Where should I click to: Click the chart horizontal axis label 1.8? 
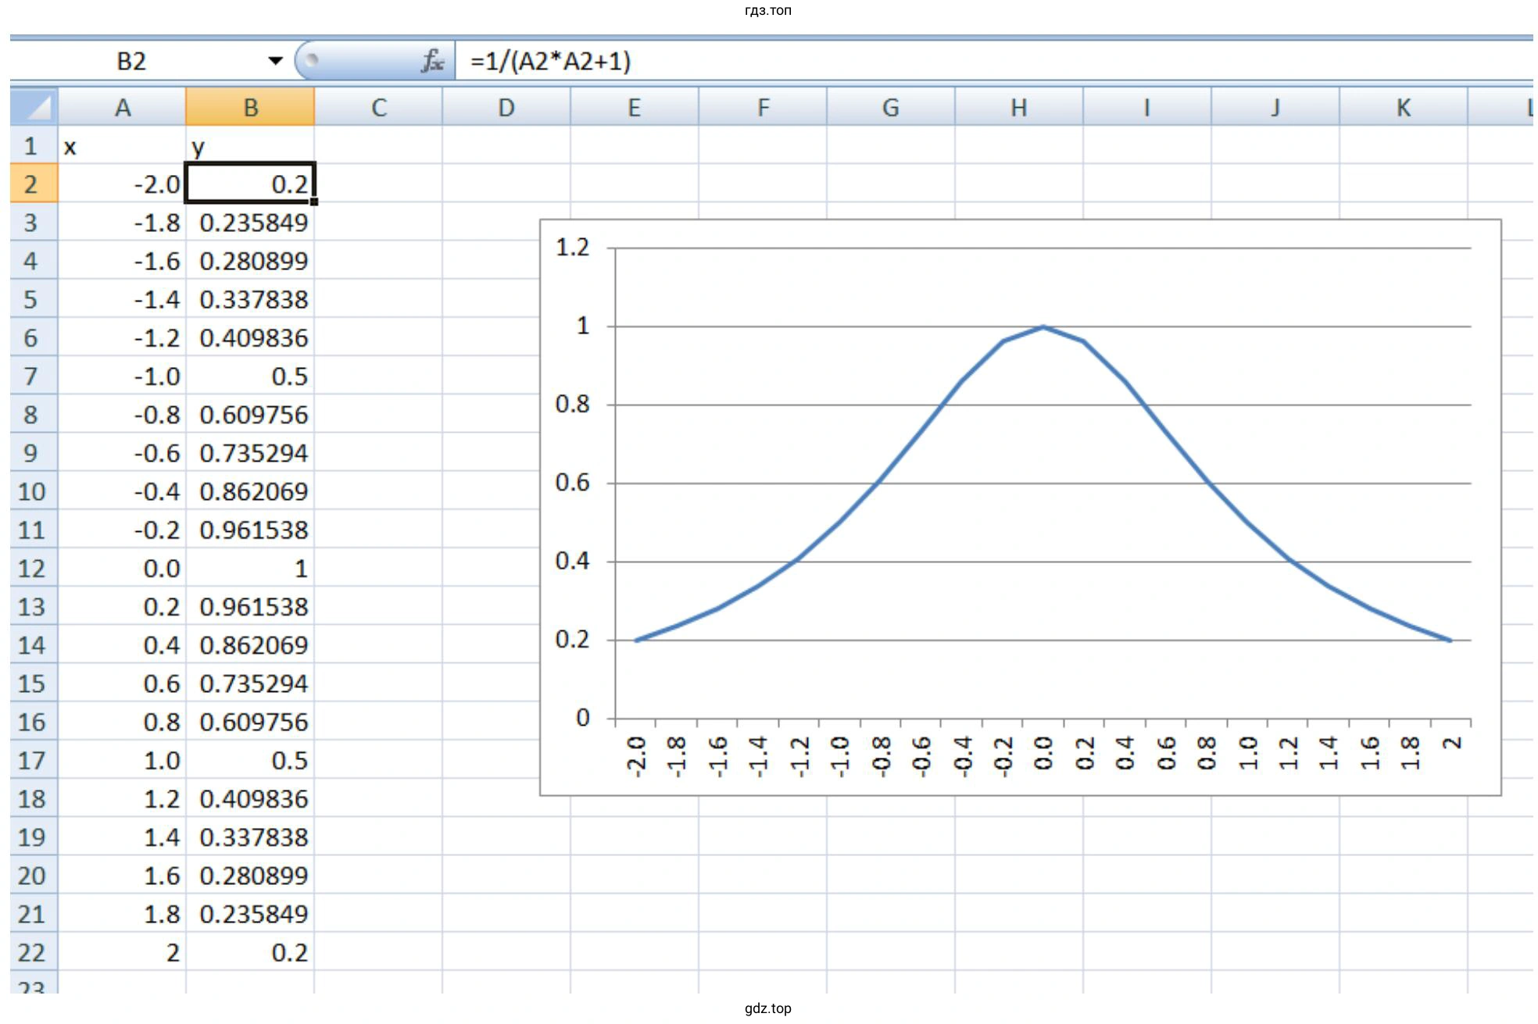1410,753
